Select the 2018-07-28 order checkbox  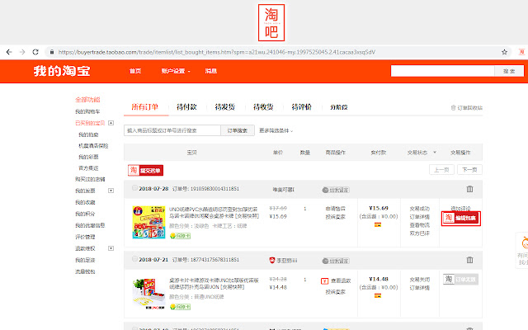(x=134, y=188)
